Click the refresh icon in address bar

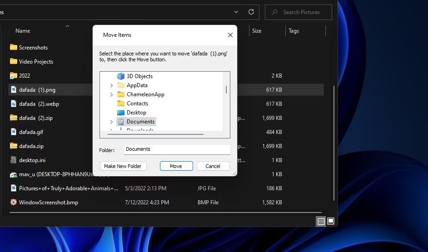pos(251,12)
